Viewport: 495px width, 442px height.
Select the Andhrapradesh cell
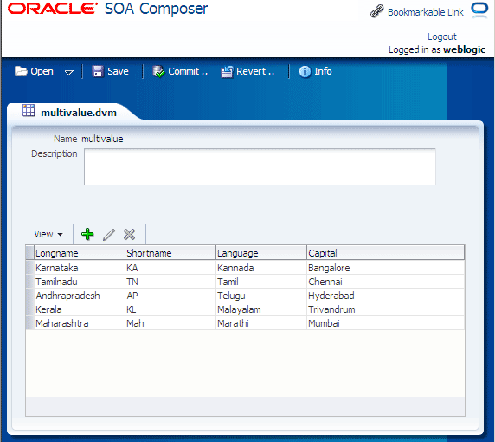click(x=80, y=296)
